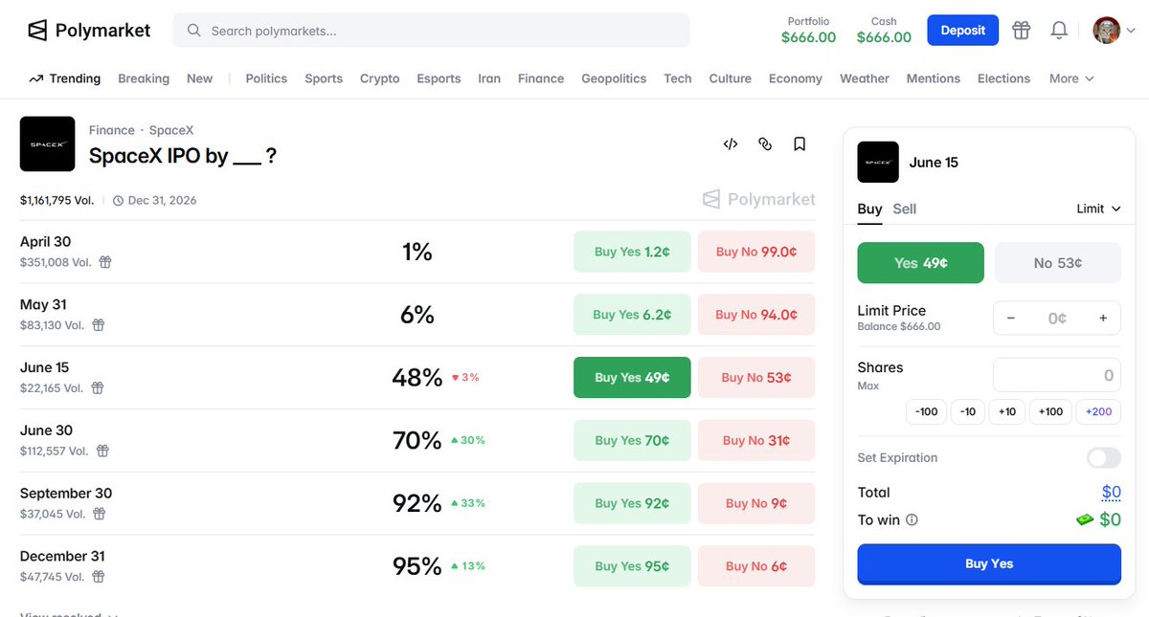Increase limit price with plus button
The image size is (1149, 617).
(x=1103, y=318)
